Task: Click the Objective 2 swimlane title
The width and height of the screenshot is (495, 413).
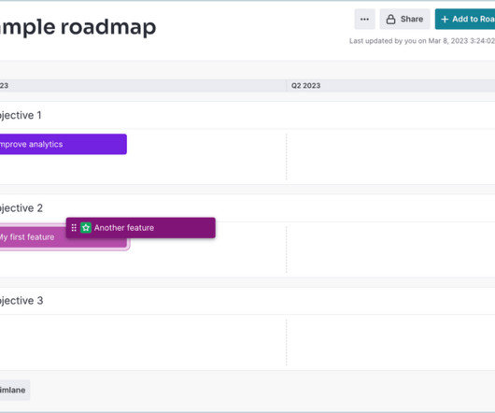Action: click(x=21, y=208)
